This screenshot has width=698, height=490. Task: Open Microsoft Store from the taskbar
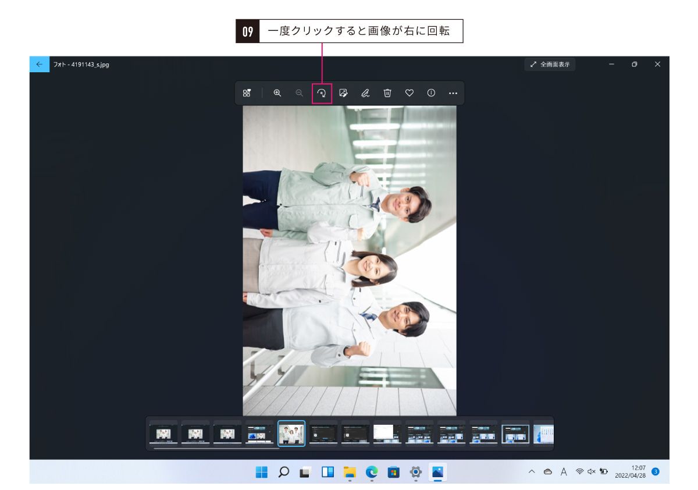pyautogui.click(x=394, y=472)
